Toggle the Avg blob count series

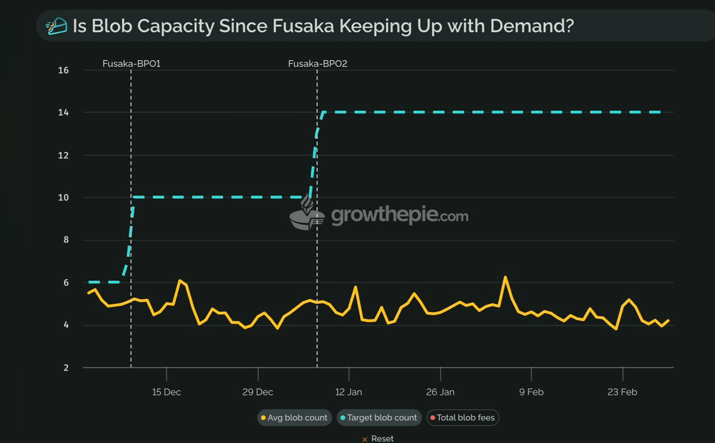pos(295,418)
